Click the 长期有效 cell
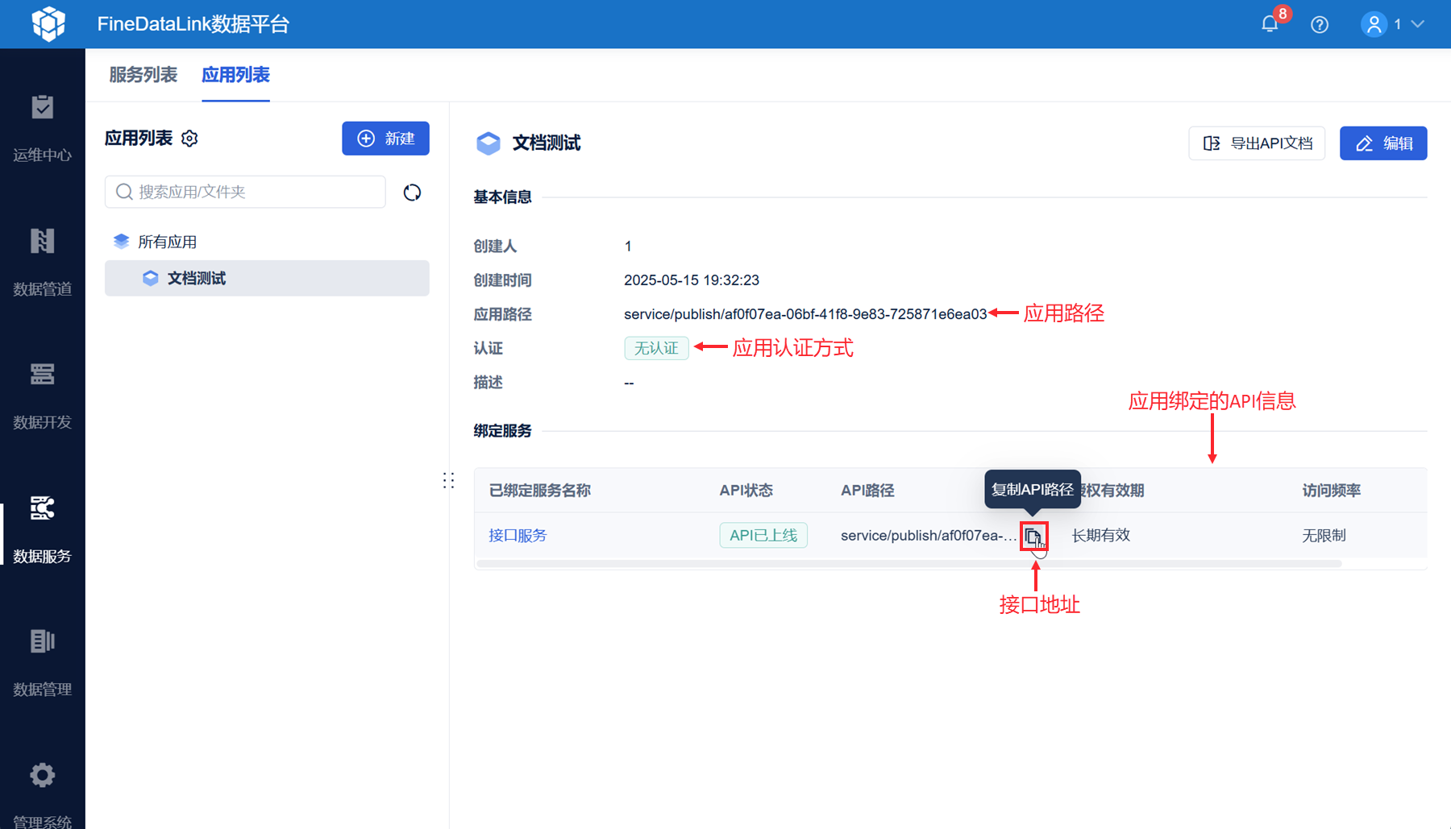 pos(1100,536)
